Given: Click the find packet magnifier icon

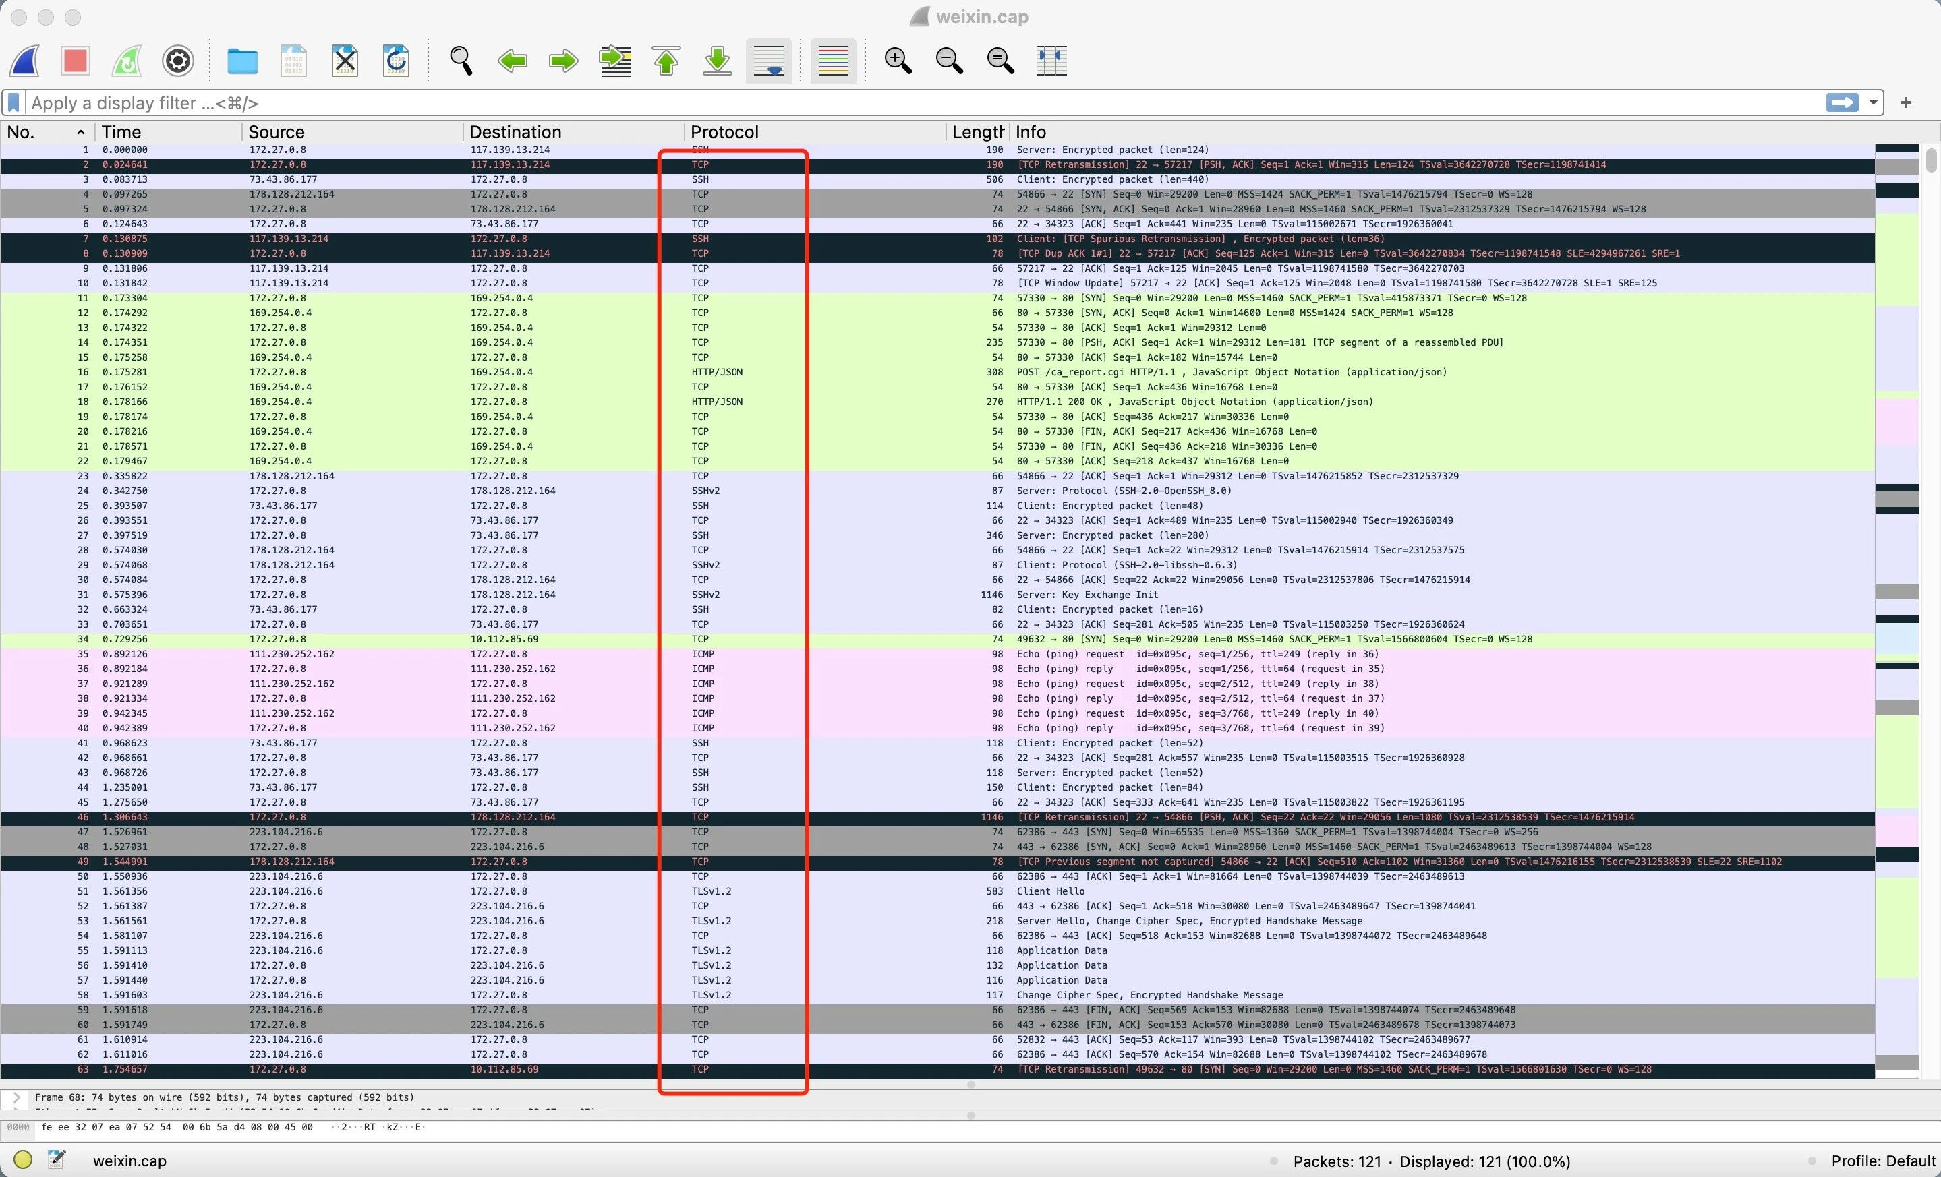Looking at the screenshot, I should (x=461, y=61).
